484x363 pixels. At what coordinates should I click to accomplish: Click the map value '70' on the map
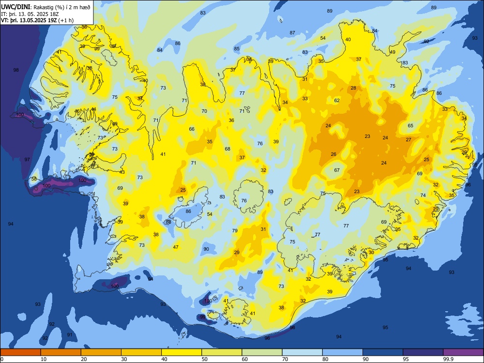(204, 111)
